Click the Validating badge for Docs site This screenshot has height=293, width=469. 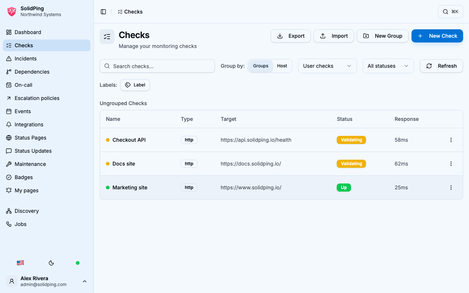pyautogui.click(x=351, y=164)
